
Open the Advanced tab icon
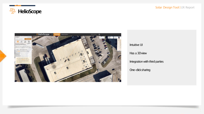pyautogui.click(x=29, y=42)
